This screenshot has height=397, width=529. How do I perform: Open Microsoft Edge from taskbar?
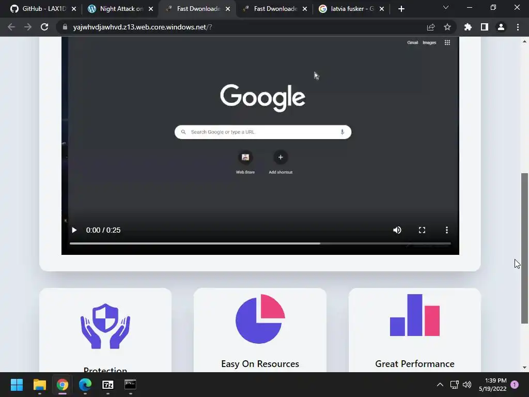tap(85, 385)
